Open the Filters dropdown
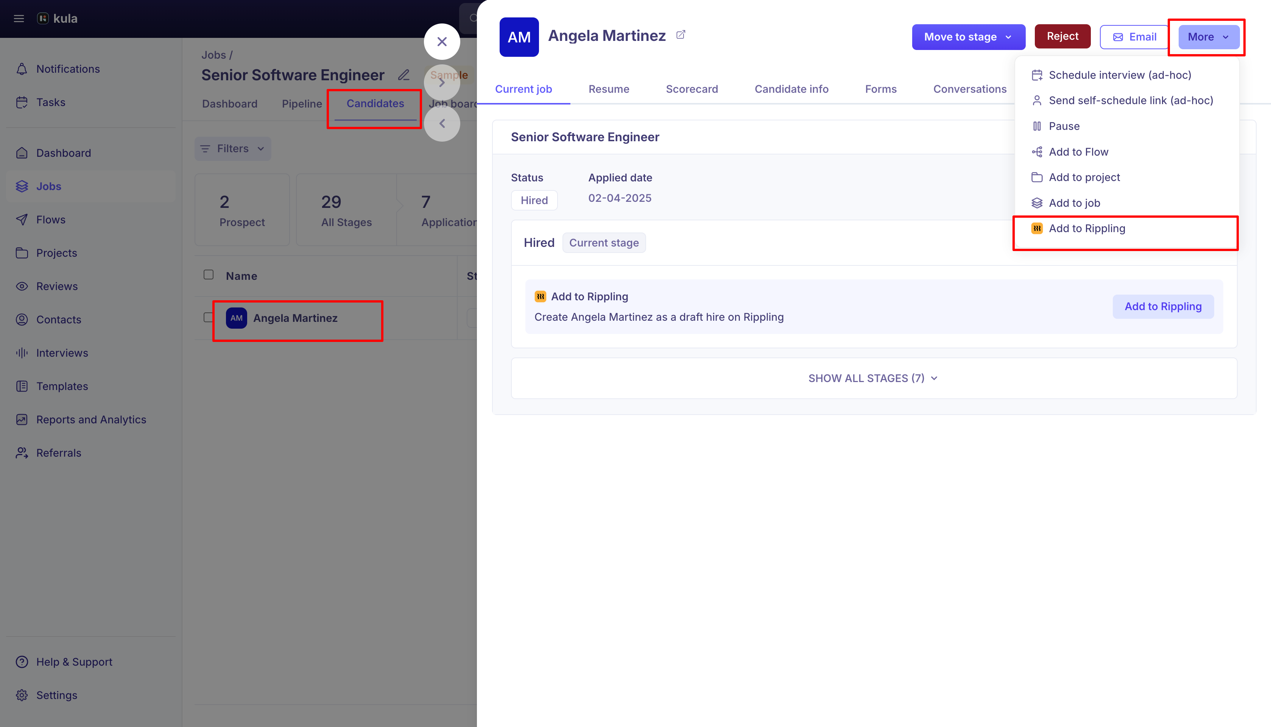This screenshot has width=1271, height=727. [232, 149]
